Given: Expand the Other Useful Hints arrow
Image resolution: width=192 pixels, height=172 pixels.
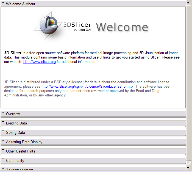Looking at the screenshot, I should [x=3, y=151].
